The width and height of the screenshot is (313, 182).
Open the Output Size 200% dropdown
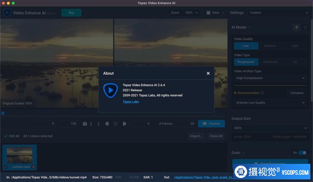tap(270, 128)
